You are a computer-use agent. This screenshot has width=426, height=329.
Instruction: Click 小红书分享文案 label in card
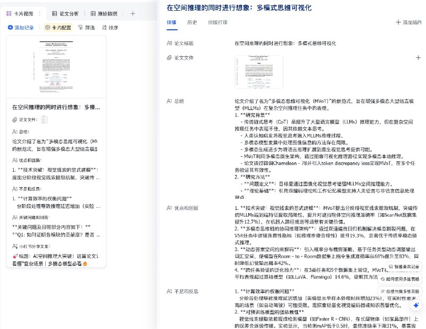[x=31, y=246]
